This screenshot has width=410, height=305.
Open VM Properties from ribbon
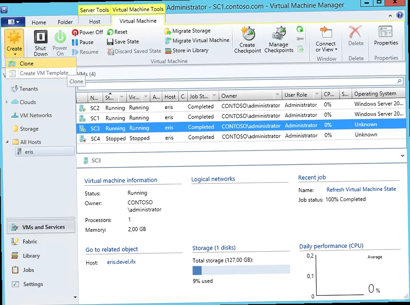(386, 36)
